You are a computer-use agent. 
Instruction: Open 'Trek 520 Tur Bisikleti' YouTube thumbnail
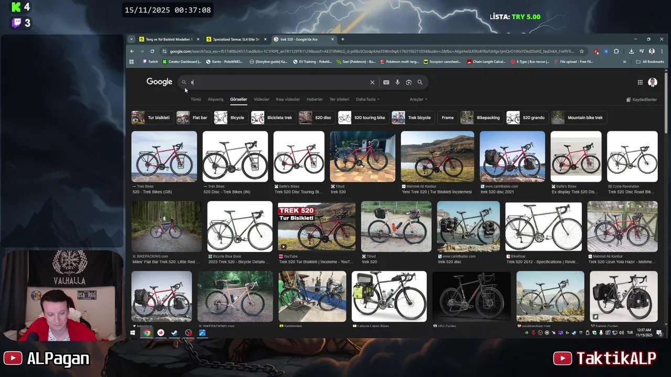[x=317, y=227]
